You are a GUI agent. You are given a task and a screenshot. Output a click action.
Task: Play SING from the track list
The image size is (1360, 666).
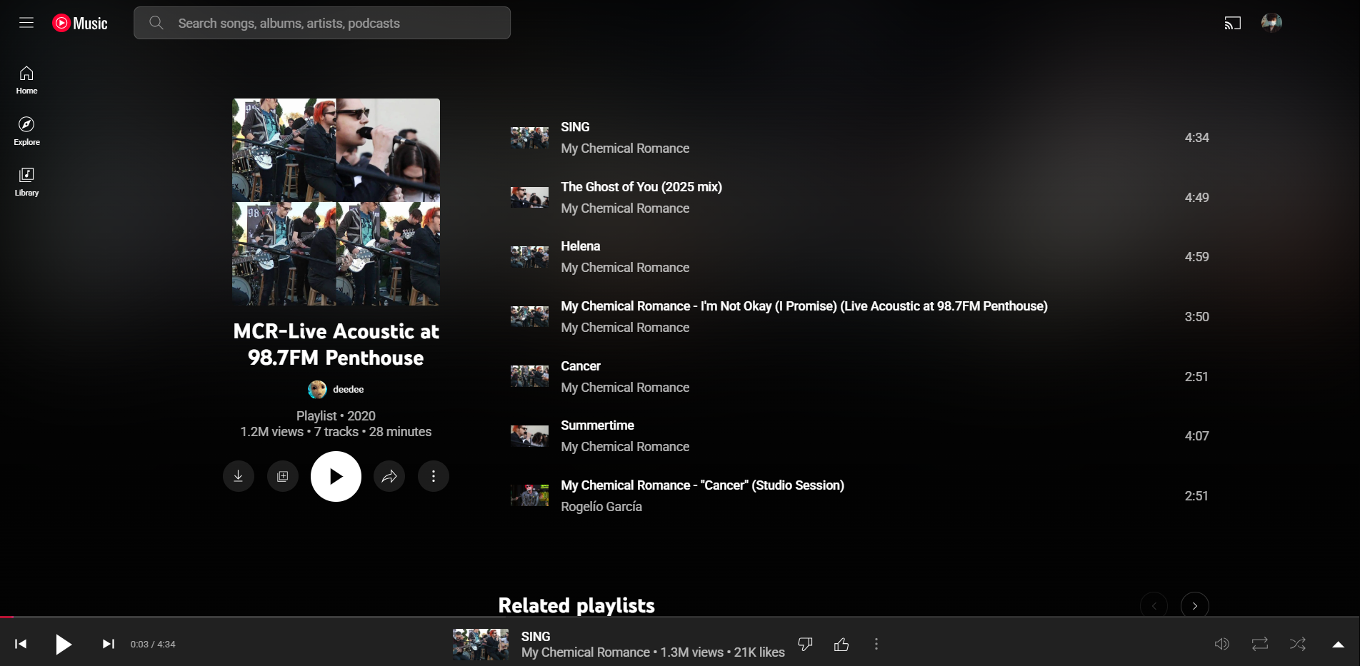[575, 127]
